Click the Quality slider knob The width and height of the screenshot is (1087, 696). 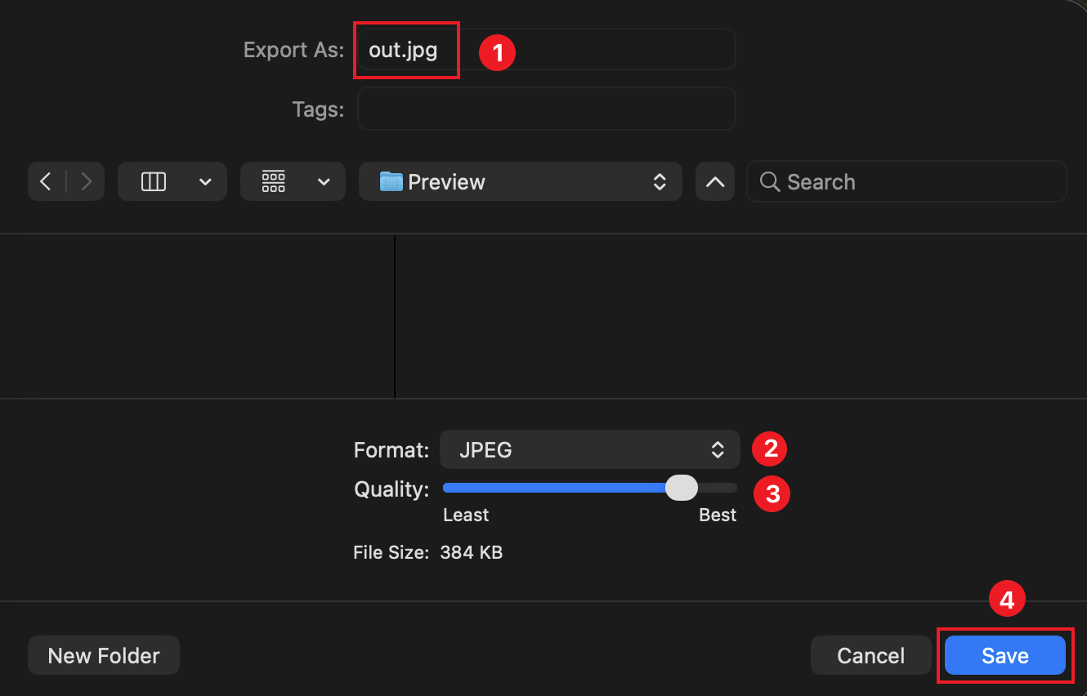click(681, 488)
